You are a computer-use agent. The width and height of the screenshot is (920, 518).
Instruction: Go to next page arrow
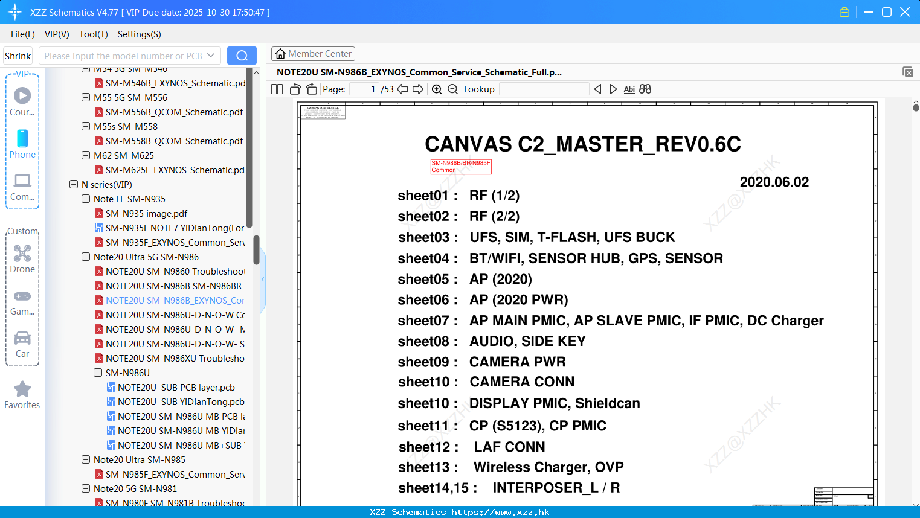pos(418,89)
